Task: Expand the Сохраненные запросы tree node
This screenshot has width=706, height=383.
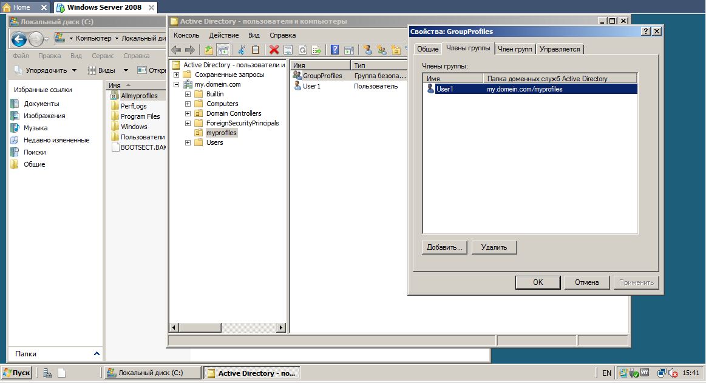Action: (177, 75)
